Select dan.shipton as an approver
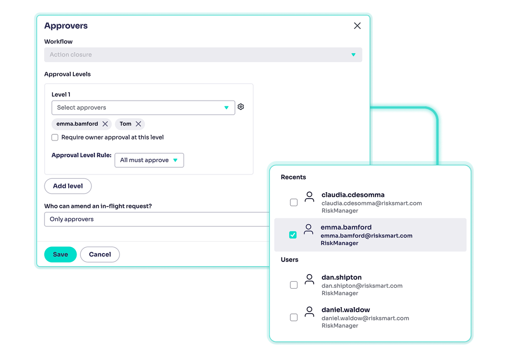 pyautogui.click(x=294, y=285)
